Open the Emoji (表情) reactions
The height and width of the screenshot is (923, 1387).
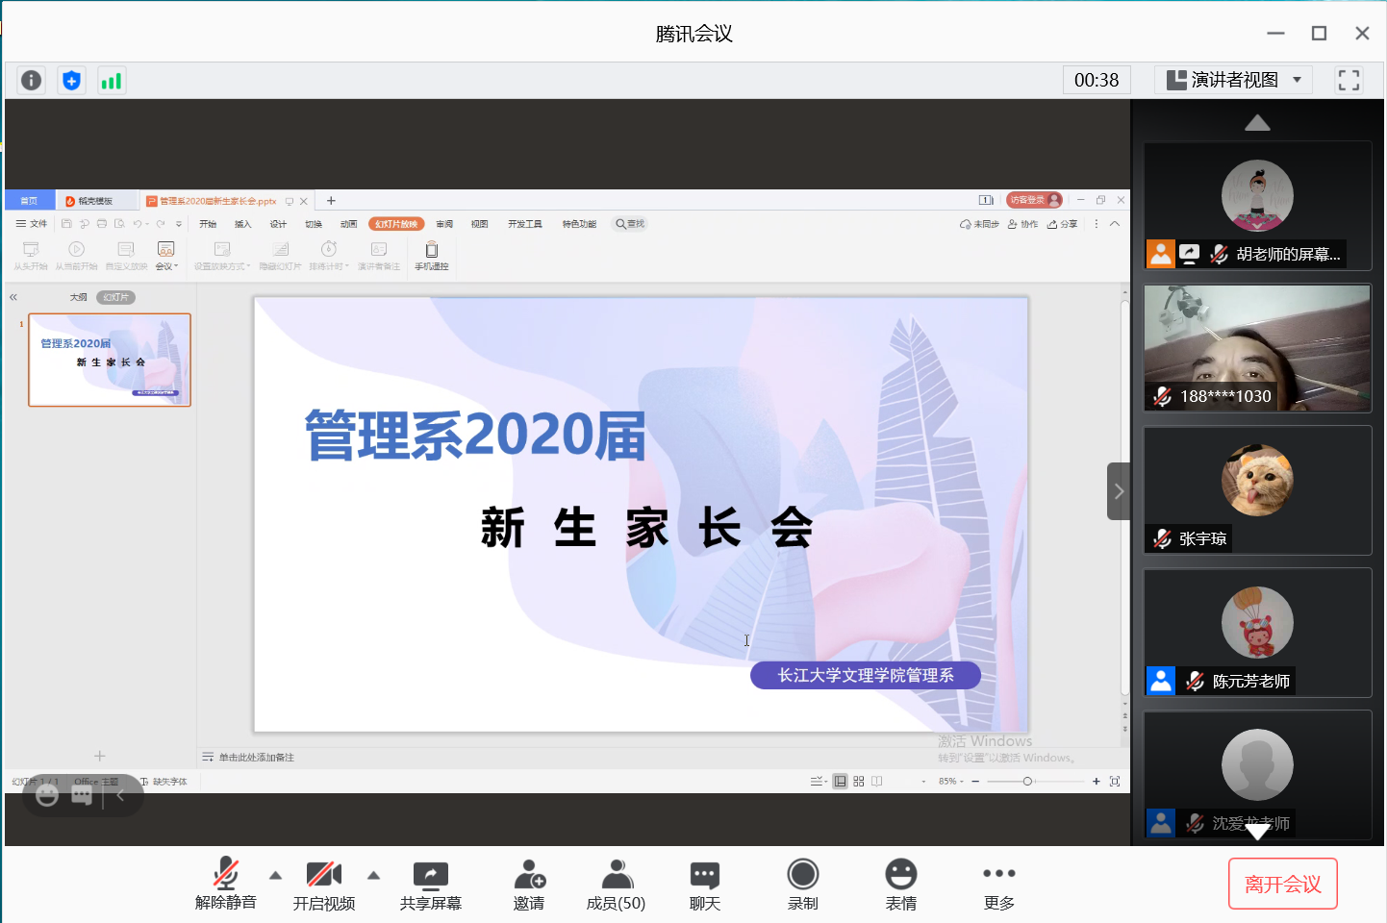click(x=900, y=886)
